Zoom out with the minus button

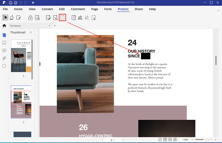(x=192, y=139)
